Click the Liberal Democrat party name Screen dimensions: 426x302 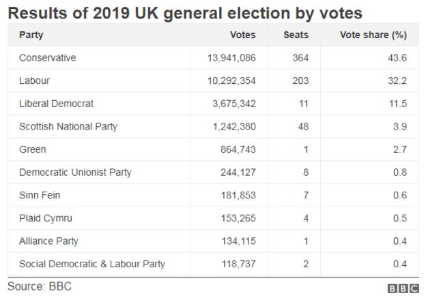click(56, 104)
